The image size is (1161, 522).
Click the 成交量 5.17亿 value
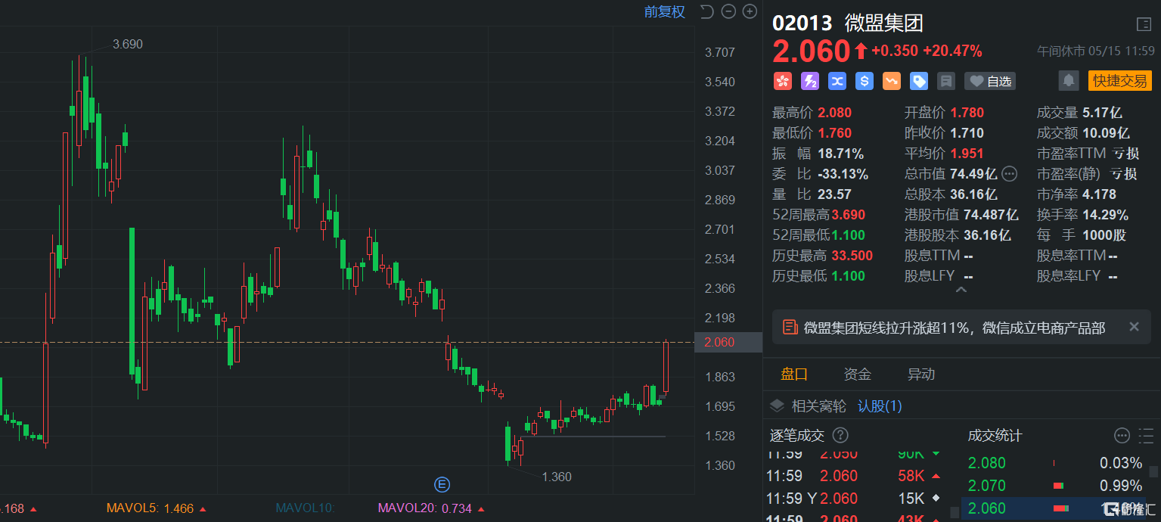[x=1102, y=113]
